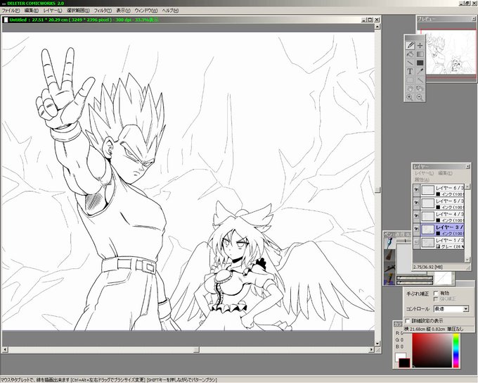Select the Hand pan tool

click(410, 89)
